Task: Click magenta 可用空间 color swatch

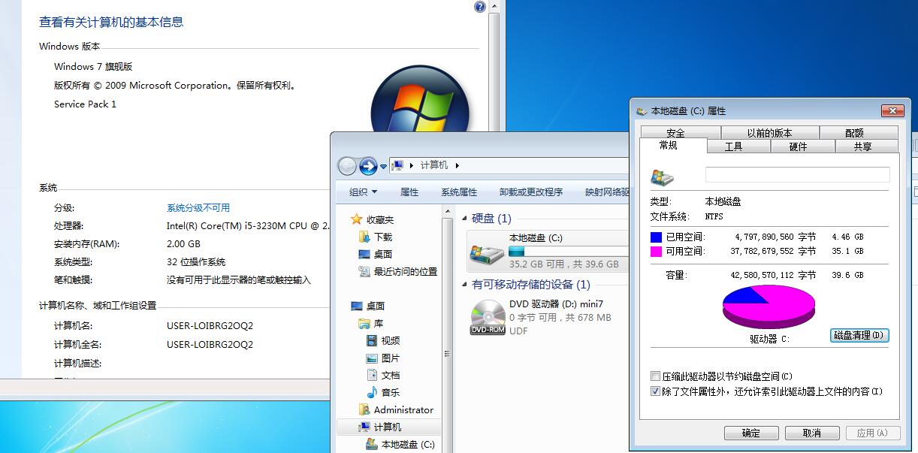Action: pos(656,251)
